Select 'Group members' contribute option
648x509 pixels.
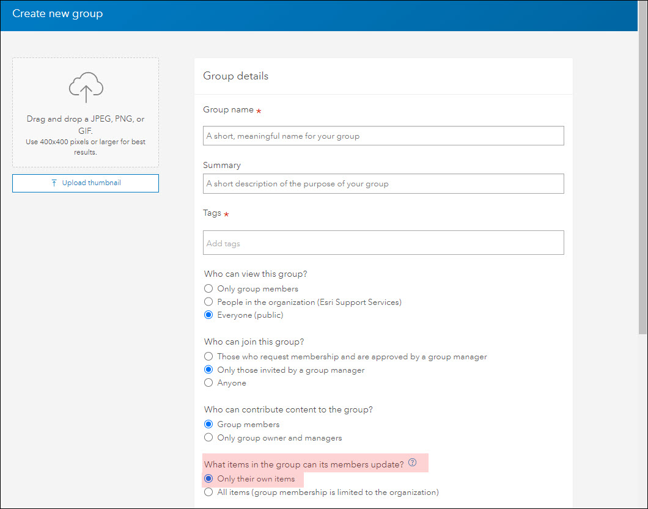coord(209,424)
